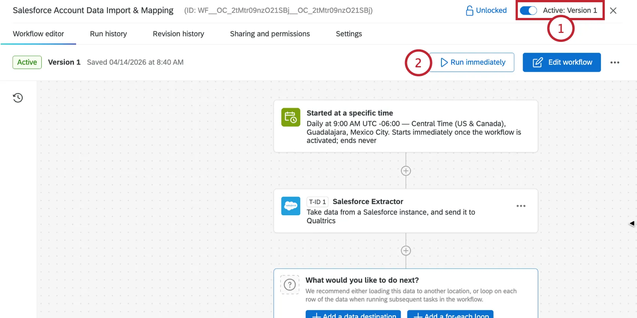Screen dimensions: 637x318
Task: Open the Started at a specific time card
Action: pyautogui.click(x=406, y=126)
